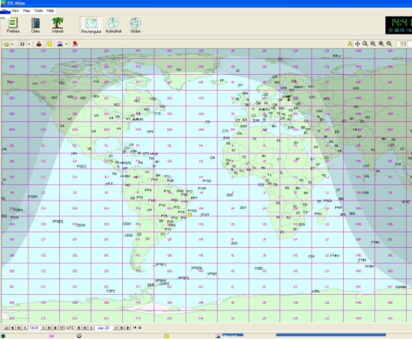412x339 pixels.
Task: Click the pink grid icon in status bar
Action: pos(52,336)
